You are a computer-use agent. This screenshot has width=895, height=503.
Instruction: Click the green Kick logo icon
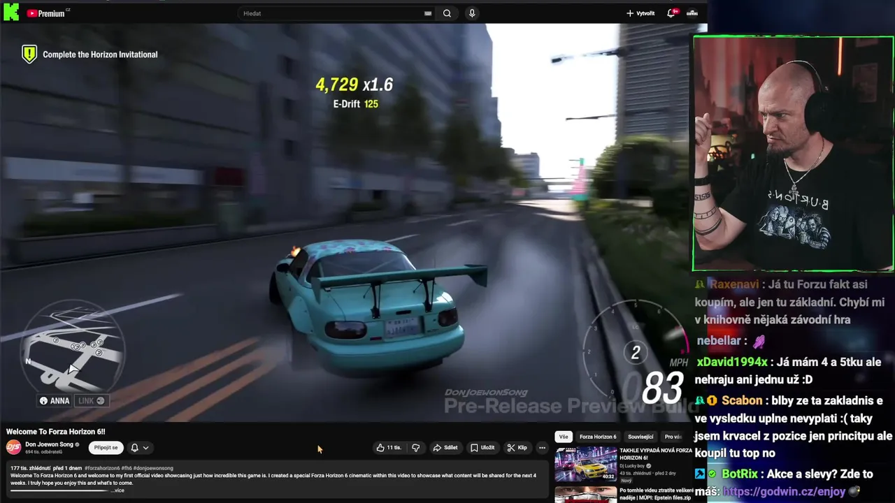click(11, 13)
